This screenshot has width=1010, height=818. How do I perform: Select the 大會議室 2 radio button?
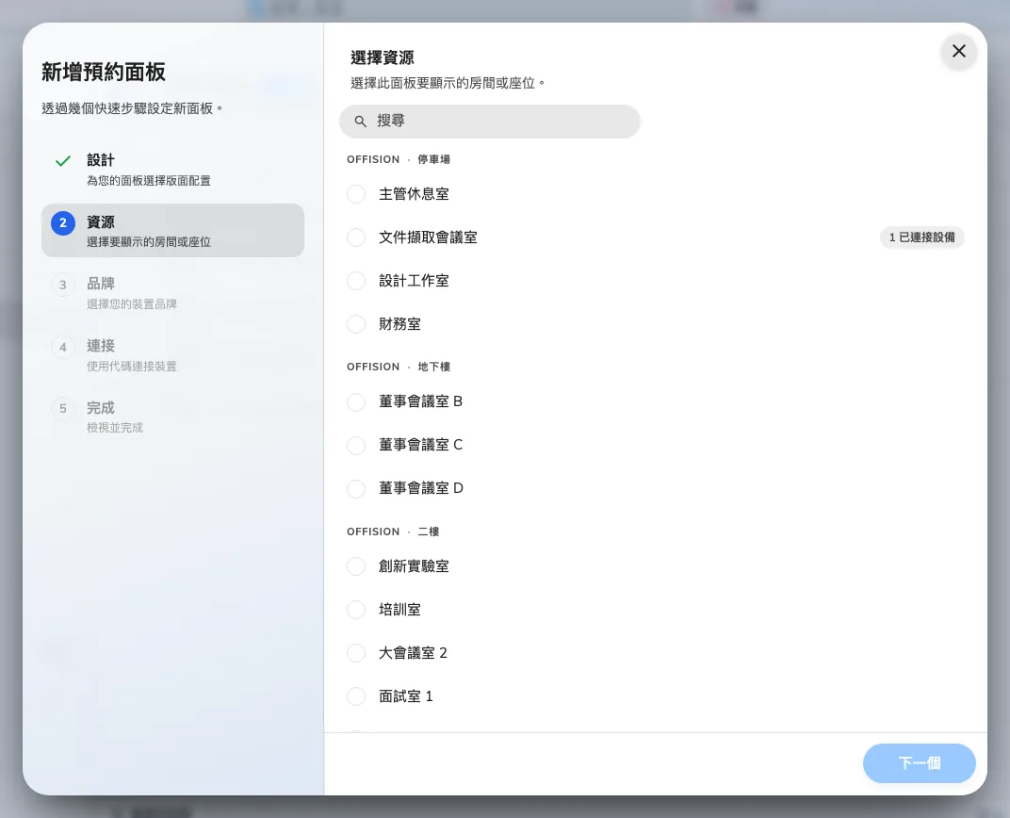[x=356, y=653]
